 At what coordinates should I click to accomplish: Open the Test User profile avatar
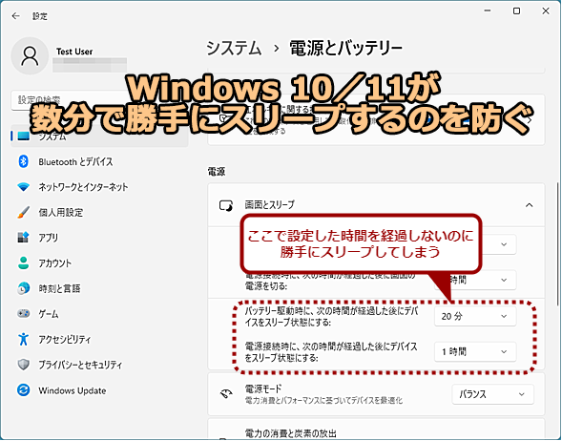tap(30, 56)
